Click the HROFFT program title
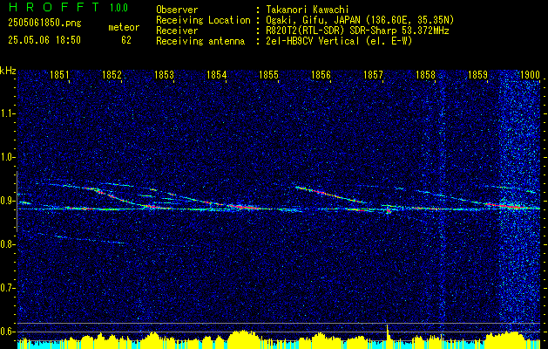The height and width of the screenshot is (349, 548). [x=54, y=7]
